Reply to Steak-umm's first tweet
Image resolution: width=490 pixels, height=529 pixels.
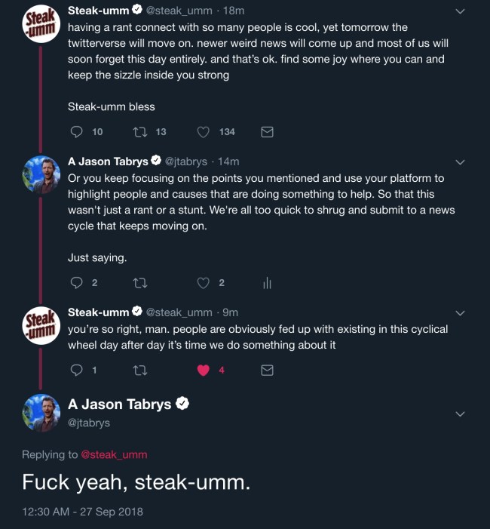pos(75,132)
